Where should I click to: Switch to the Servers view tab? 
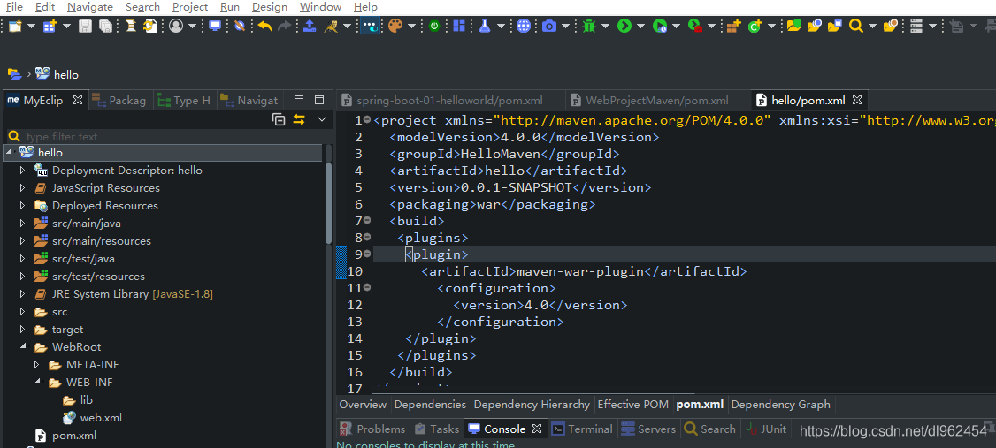[x=648, y=429]
